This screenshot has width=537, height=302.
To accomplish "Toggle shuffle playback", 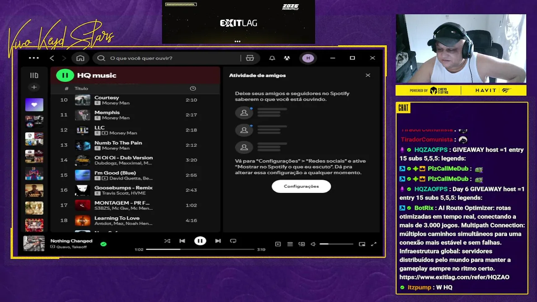I will click(x=167, y=241).
